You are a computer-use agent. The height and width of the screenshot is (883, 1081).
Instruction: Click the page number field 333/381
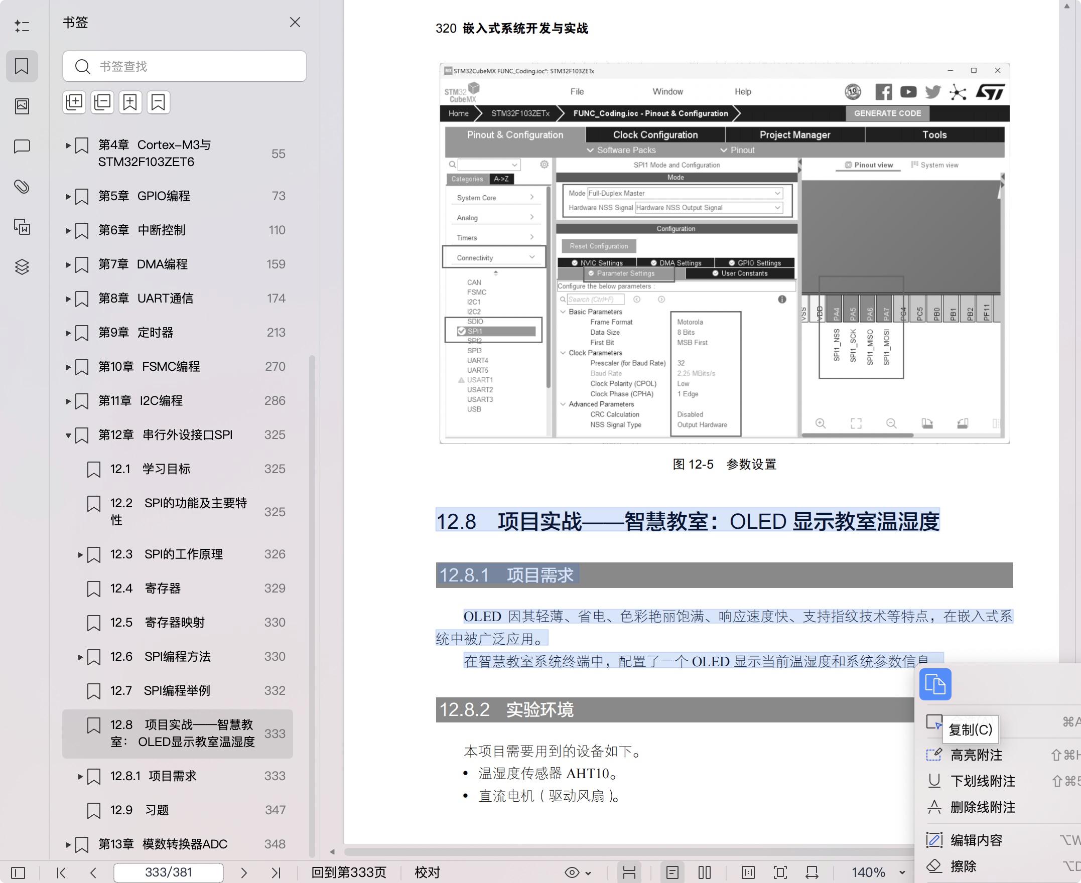[169, 872]
